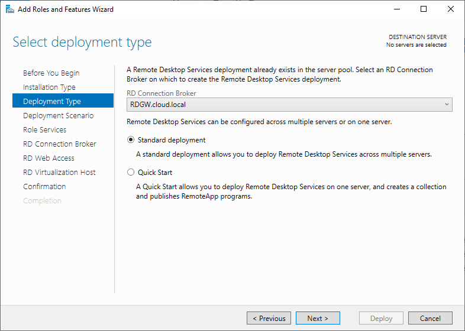Open Role Services step in sidebar
The height and width of the screenshot is (331, 465).
pyautogui.click(x=44, y=130)
